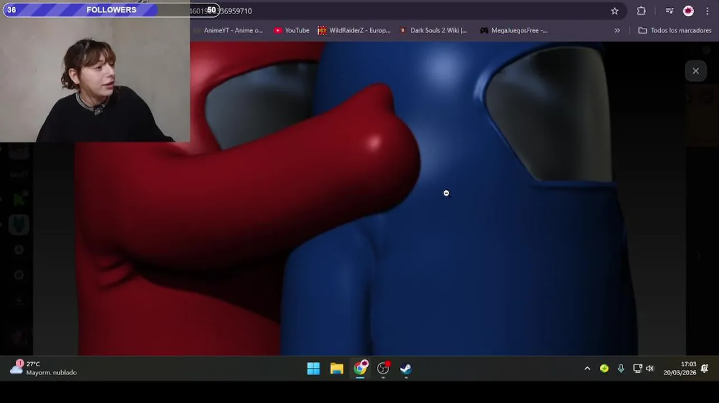Open File Explorer from the taskbar
The width and height of the screenshot is (719, 403).
337,368
